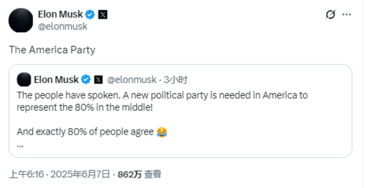Image resolution: width=367 pixels, height=188 pixels.
Task: Click the text "The America Party"
Action: [52, 50]
